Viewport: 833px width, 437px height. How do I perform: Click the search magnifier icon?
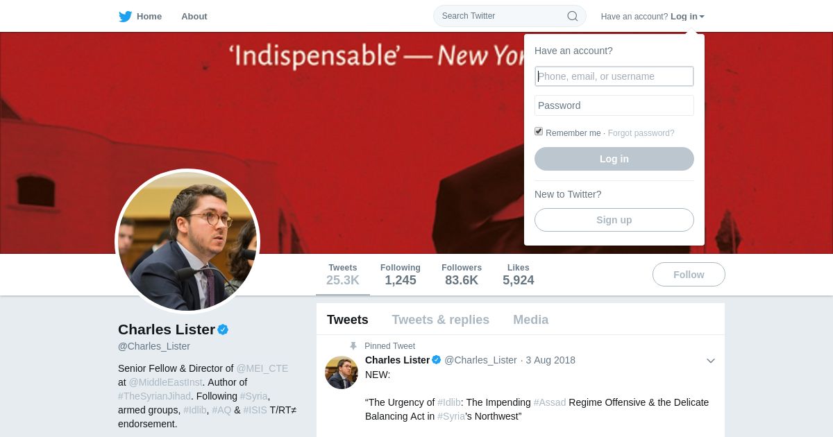click(572, 16)
